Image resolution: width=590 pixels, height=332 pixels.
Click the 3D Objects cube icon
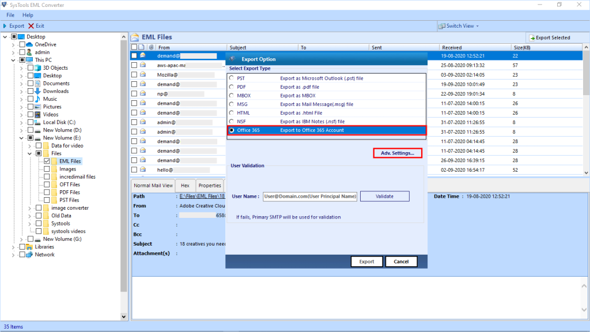(37, 68)
